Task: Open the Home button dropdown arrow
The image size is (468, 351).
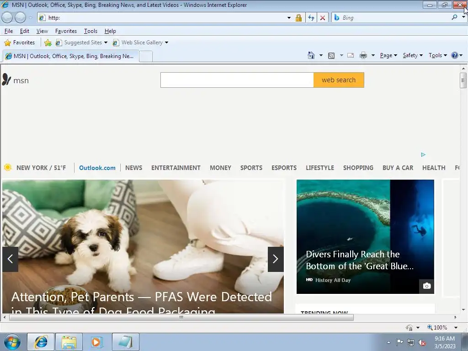Action: tap(321, 55)
